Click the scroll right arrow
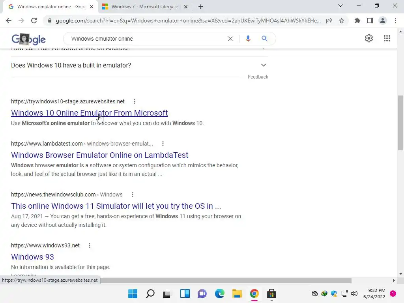Screen dimensions: 404x303 pyautogui.click(x=394, y=281)
